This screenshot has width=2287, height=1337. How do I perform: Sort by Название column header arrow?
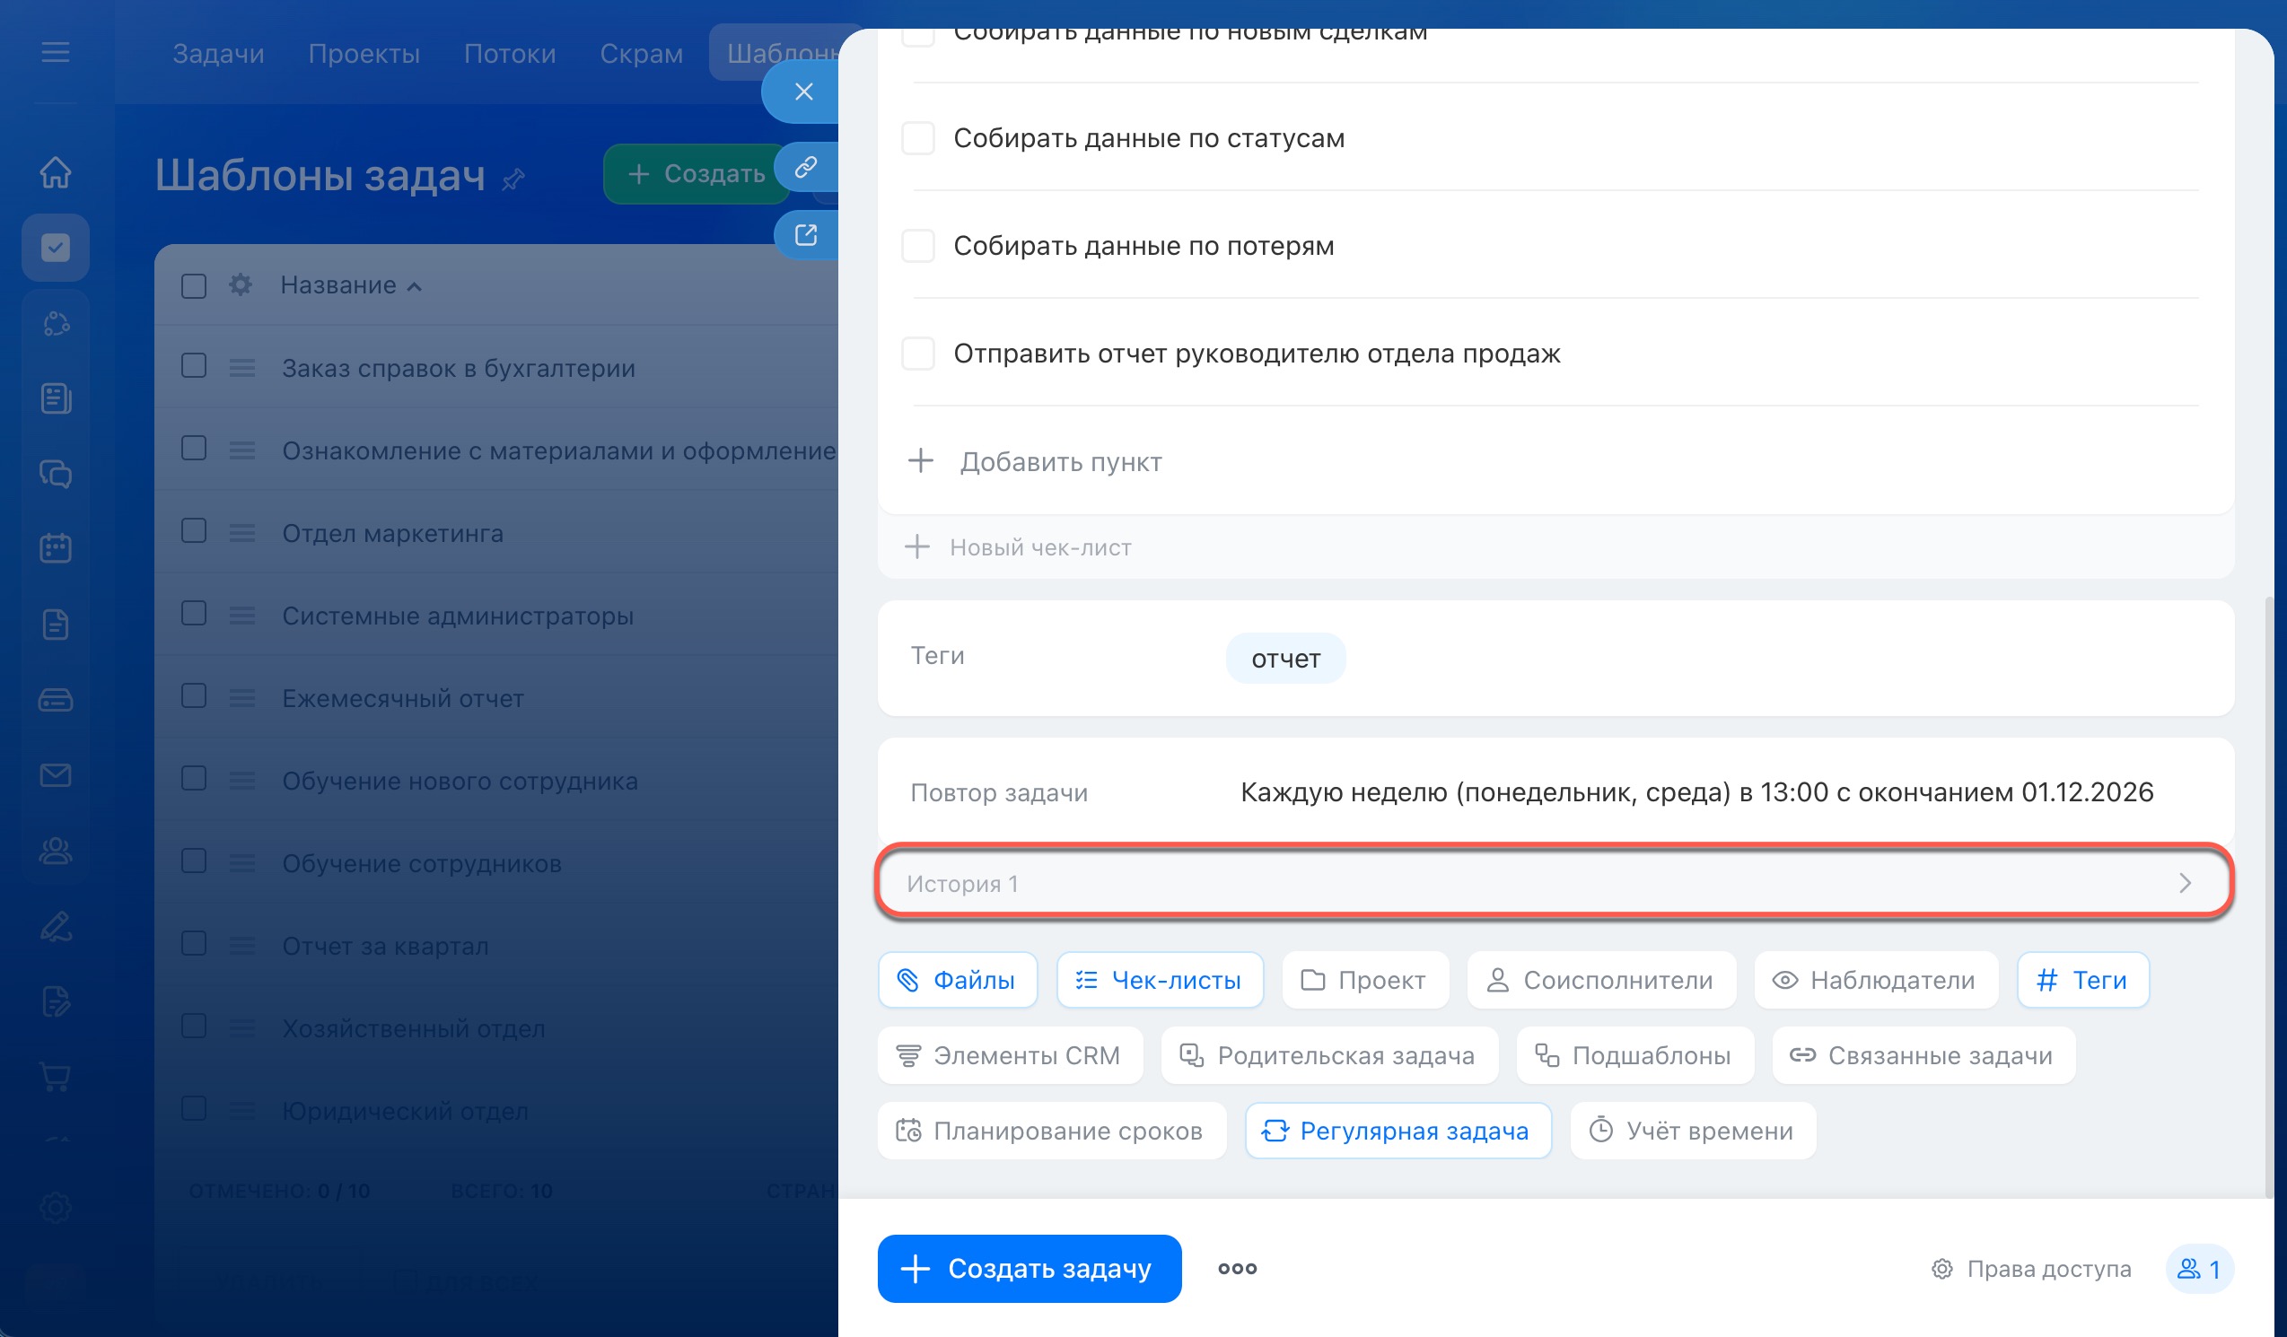(415, 286)
